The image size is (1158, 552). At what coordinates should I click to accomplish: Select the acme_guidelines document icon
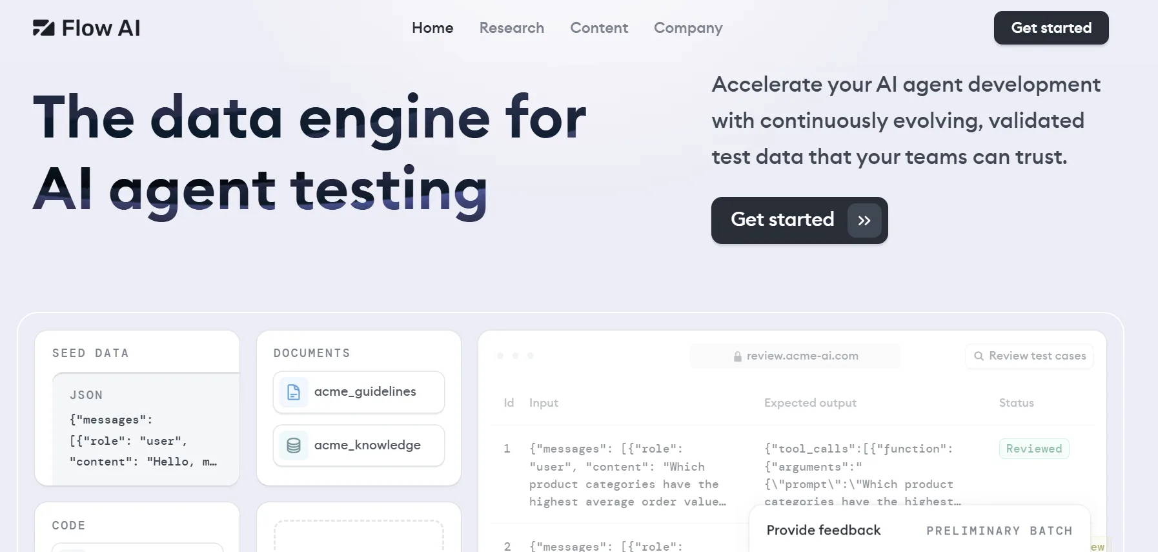(x=294, y=392)
